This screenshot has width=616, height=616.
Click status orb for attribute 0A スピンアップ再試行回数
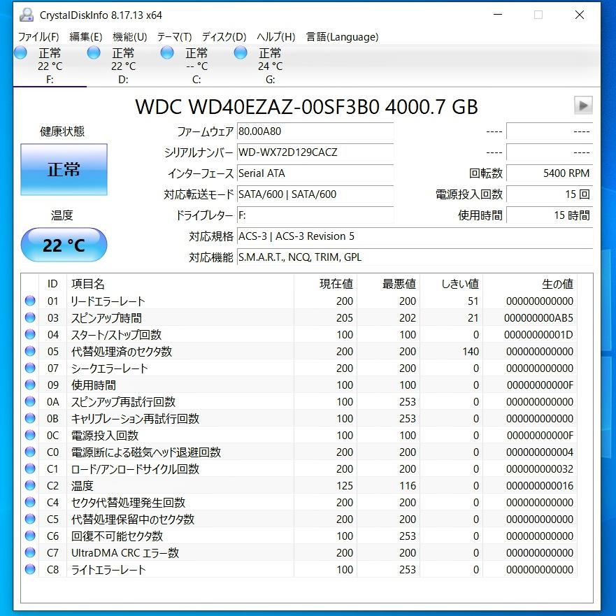click(30, 401)
